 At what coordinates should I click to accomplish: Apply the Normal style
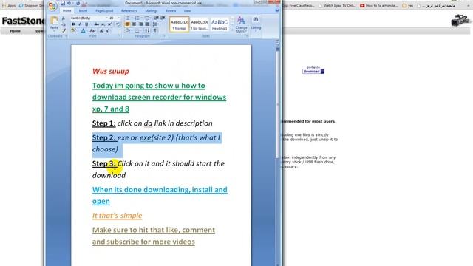tap(179, 24)
